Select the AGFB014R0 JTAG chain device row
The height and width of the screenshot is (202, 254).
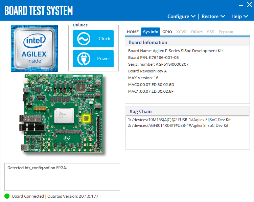[178, 126]
